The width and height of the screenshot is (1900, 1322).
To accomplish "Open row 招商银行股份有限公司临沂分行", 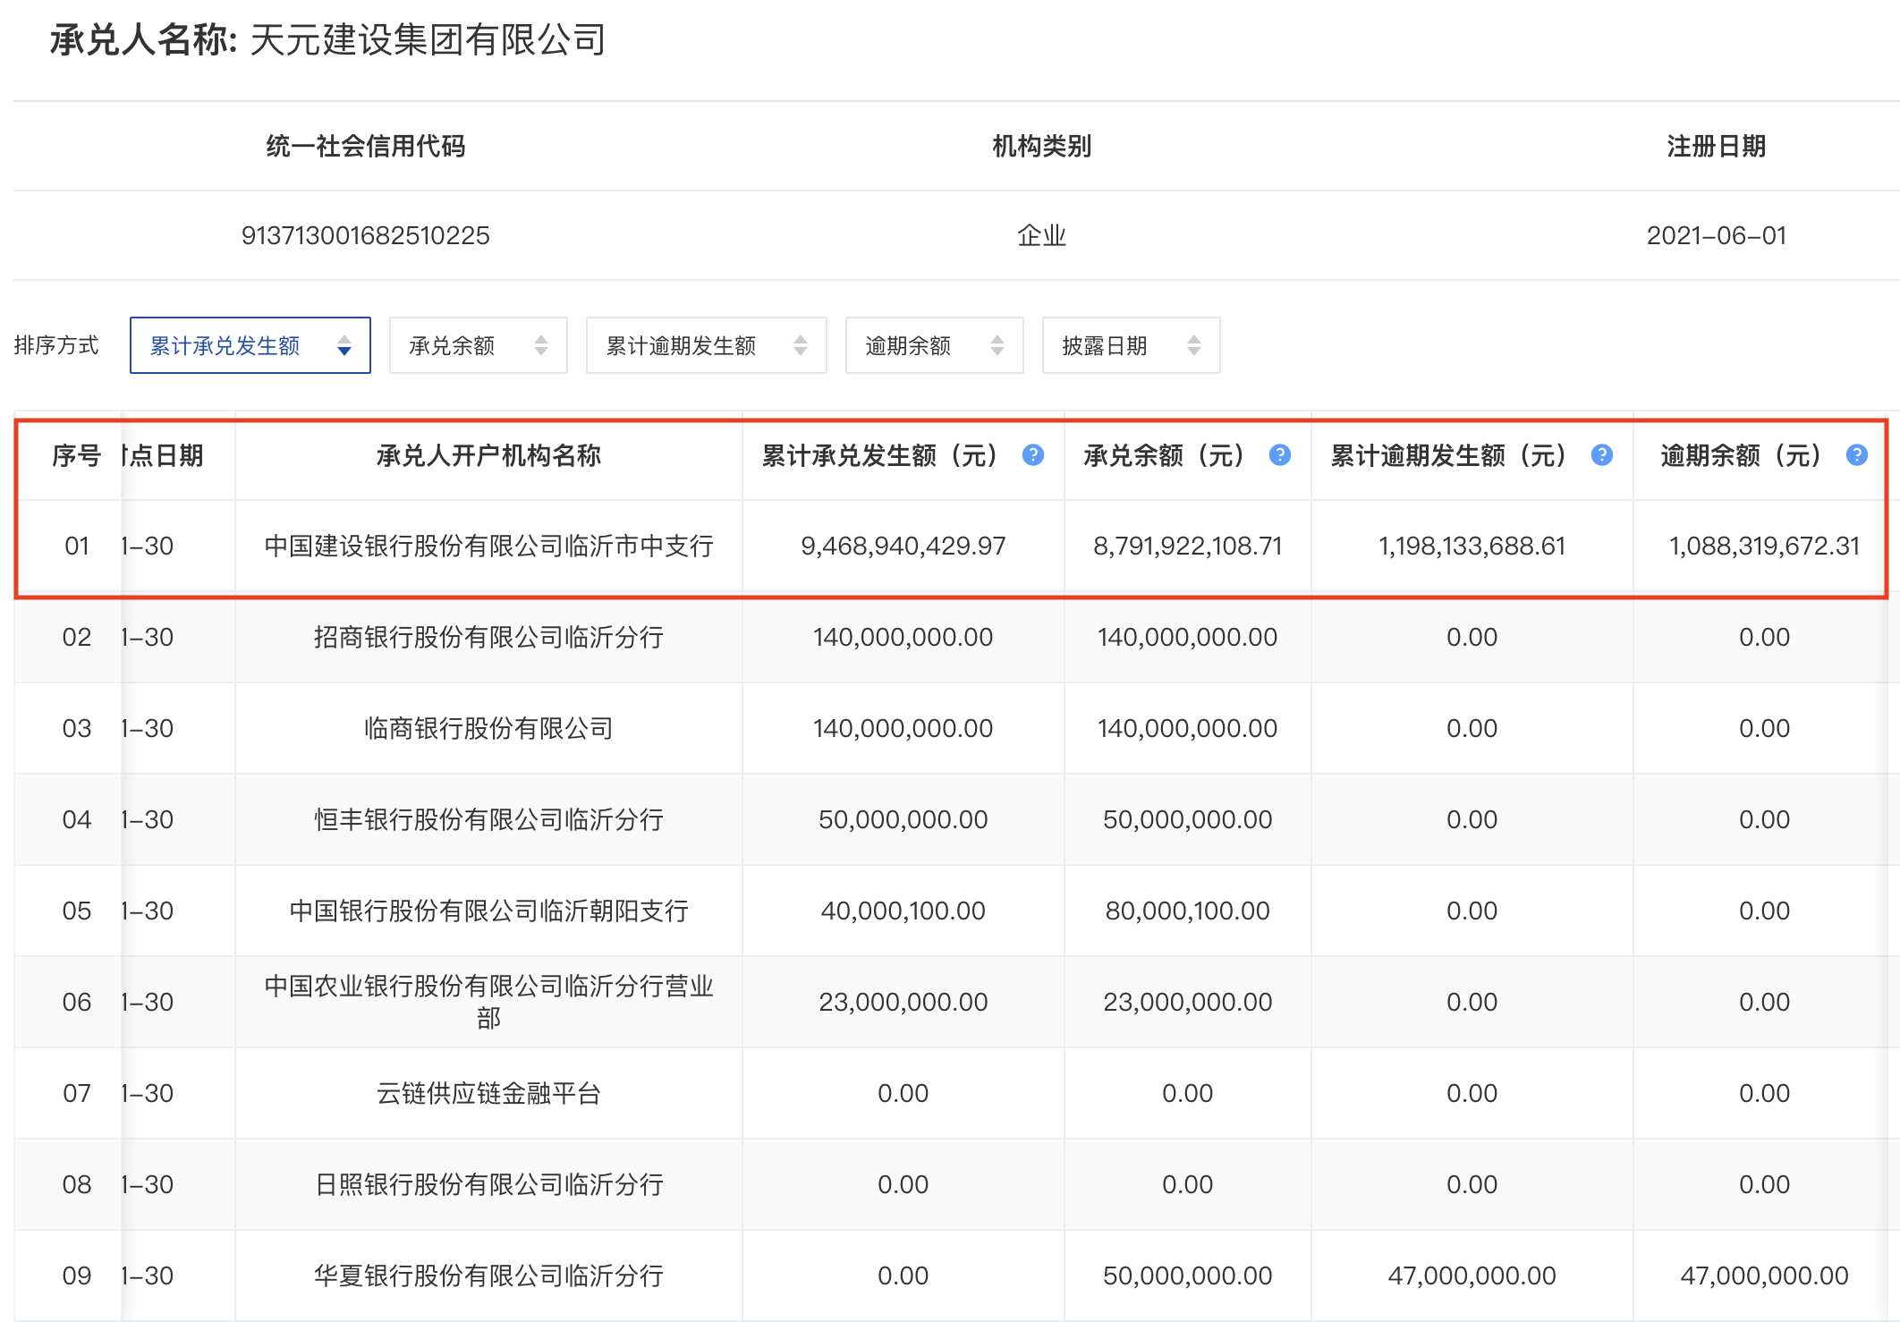I will [x=488, y=637].
